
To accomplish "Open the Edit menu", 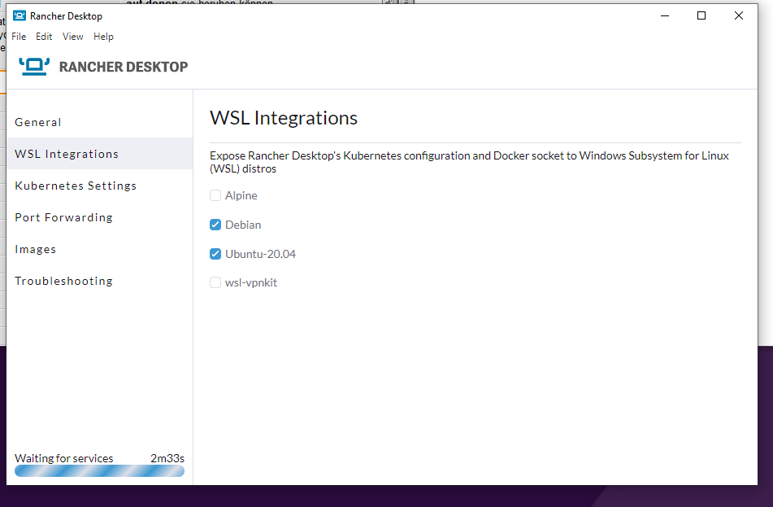I will (44, 37).
